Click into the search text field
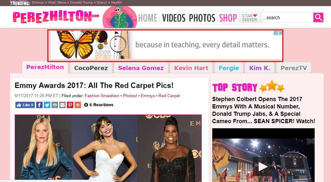The height and width of the screenshot is (182, 331). [x=287, y=18]
